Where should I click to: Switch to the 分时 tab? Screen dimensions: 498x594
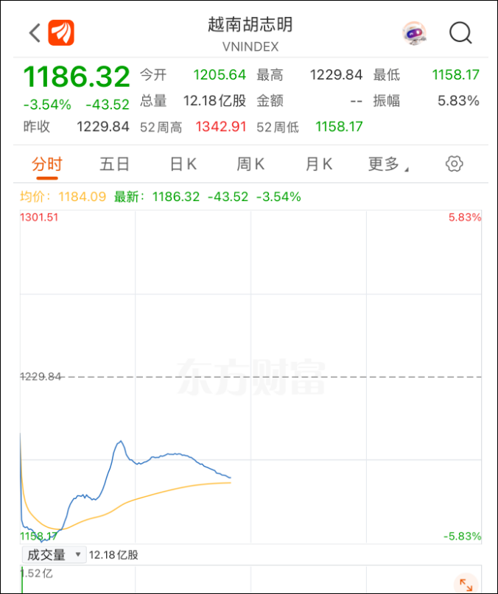[47, 164]
